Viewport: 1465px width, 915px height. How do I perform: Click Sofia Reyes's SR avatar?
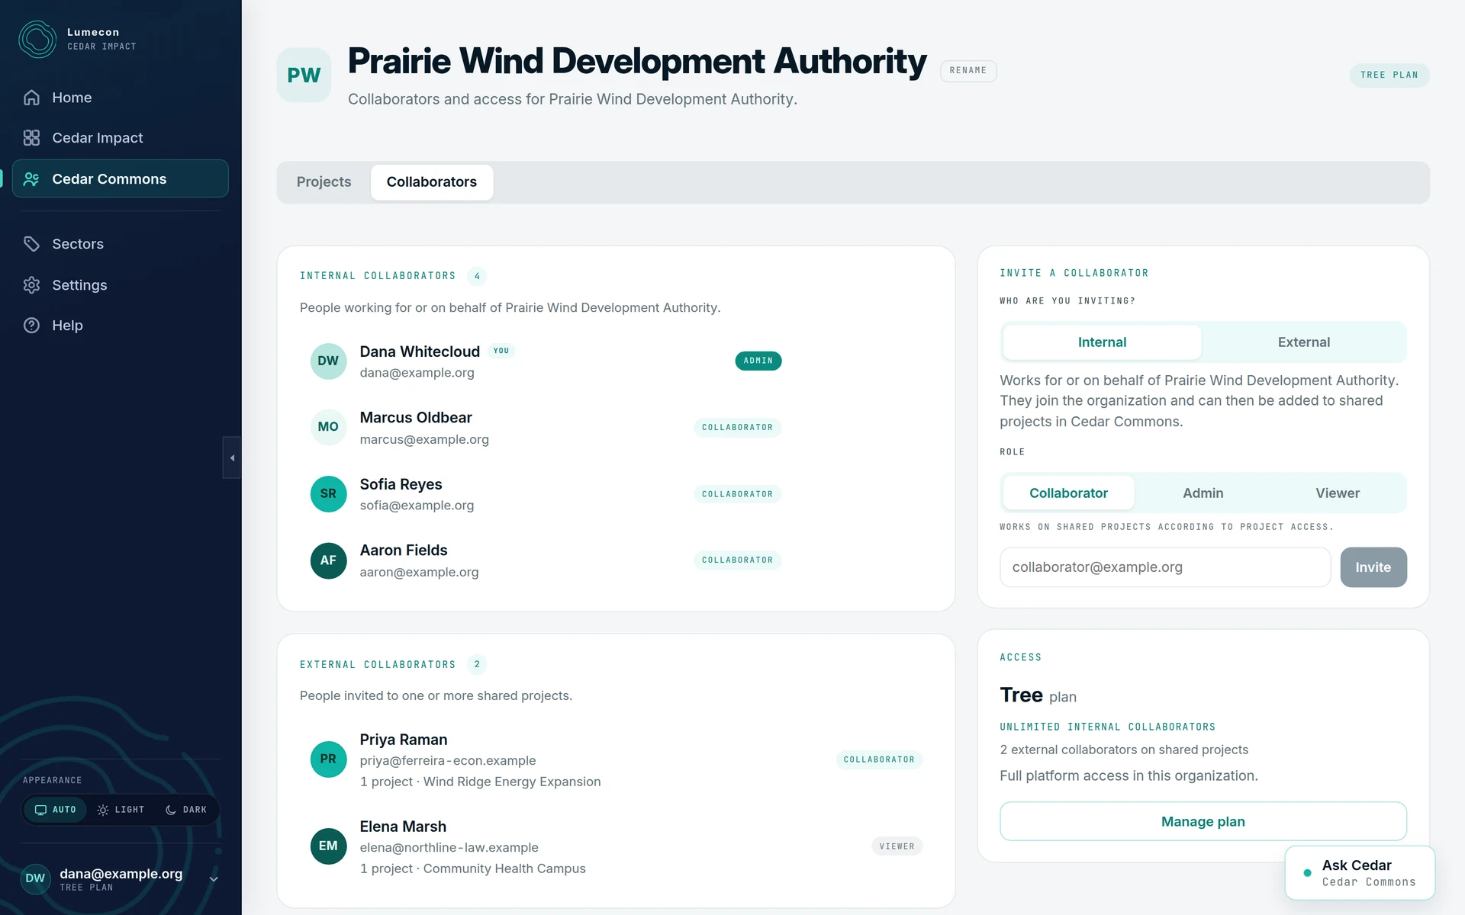coord(328,494)
